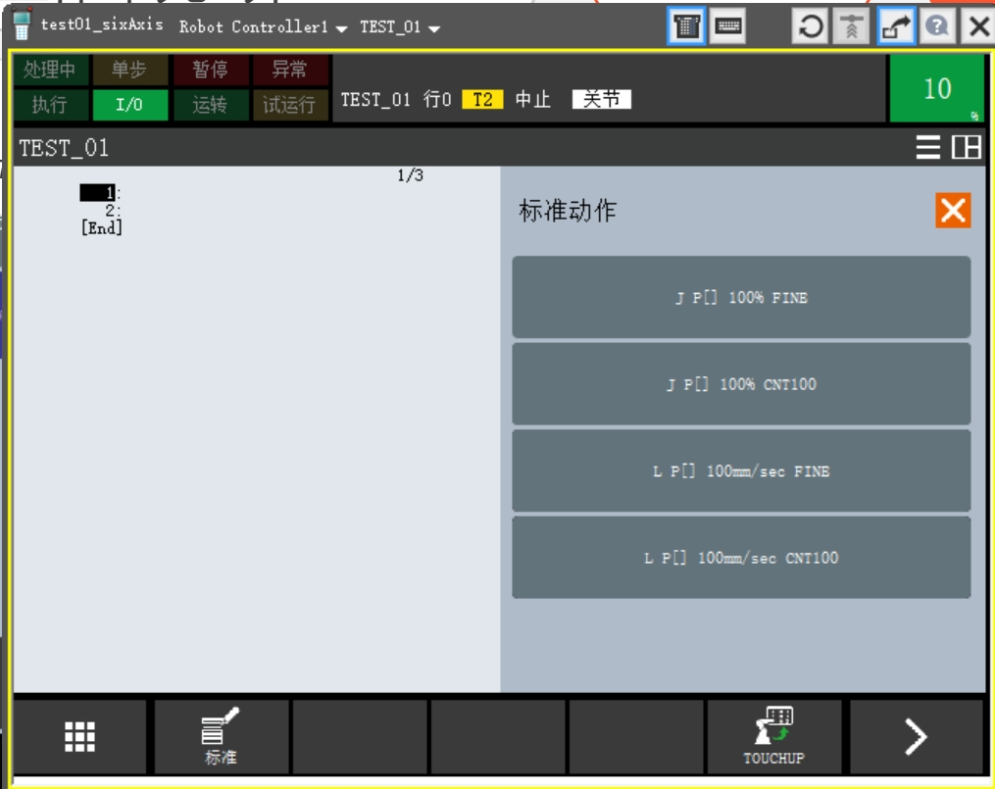Click the 运转 running indicator

tap(210, 105)
